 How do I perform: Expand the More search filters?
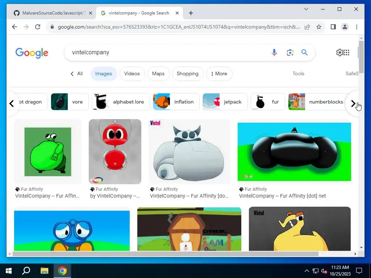point(219,74)
